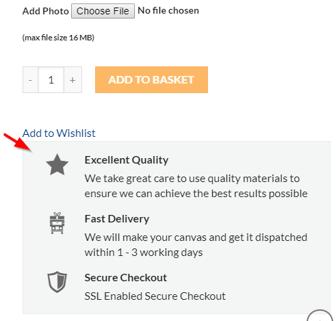Click the Excellent Quality heading
336x321 pixels.
(127, 160)
